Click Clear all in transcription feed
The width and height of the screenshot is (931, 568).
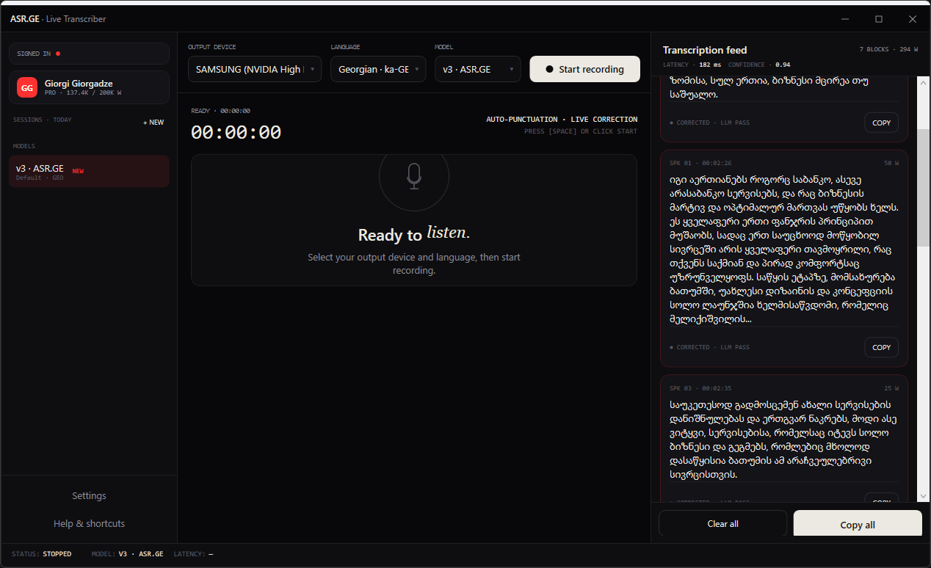coord(722,524)
